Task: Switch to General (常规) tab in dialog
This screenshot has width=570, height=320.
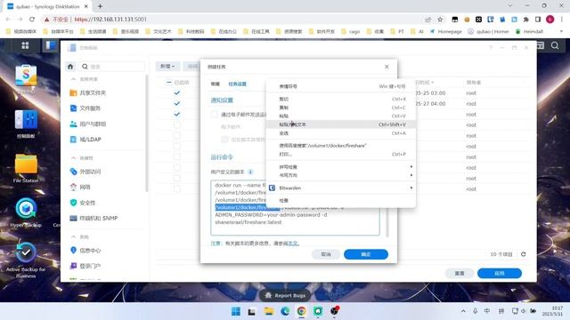Action: [216, 84]
